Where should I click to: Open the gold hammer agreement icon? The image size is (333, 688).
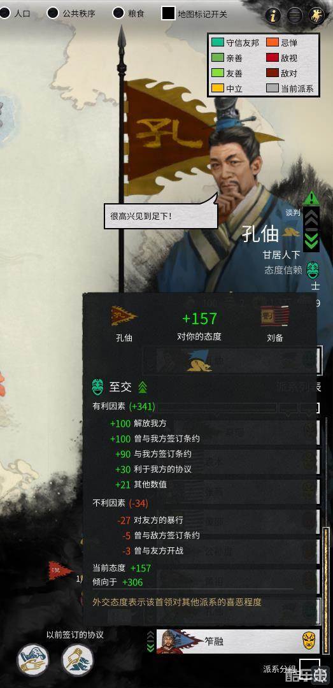[x=78, y=659]
